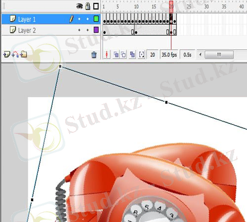The height and width of the screenshot is (222, 247).
Task: Click the padlock icon to lock all layers
Action: 88,6
